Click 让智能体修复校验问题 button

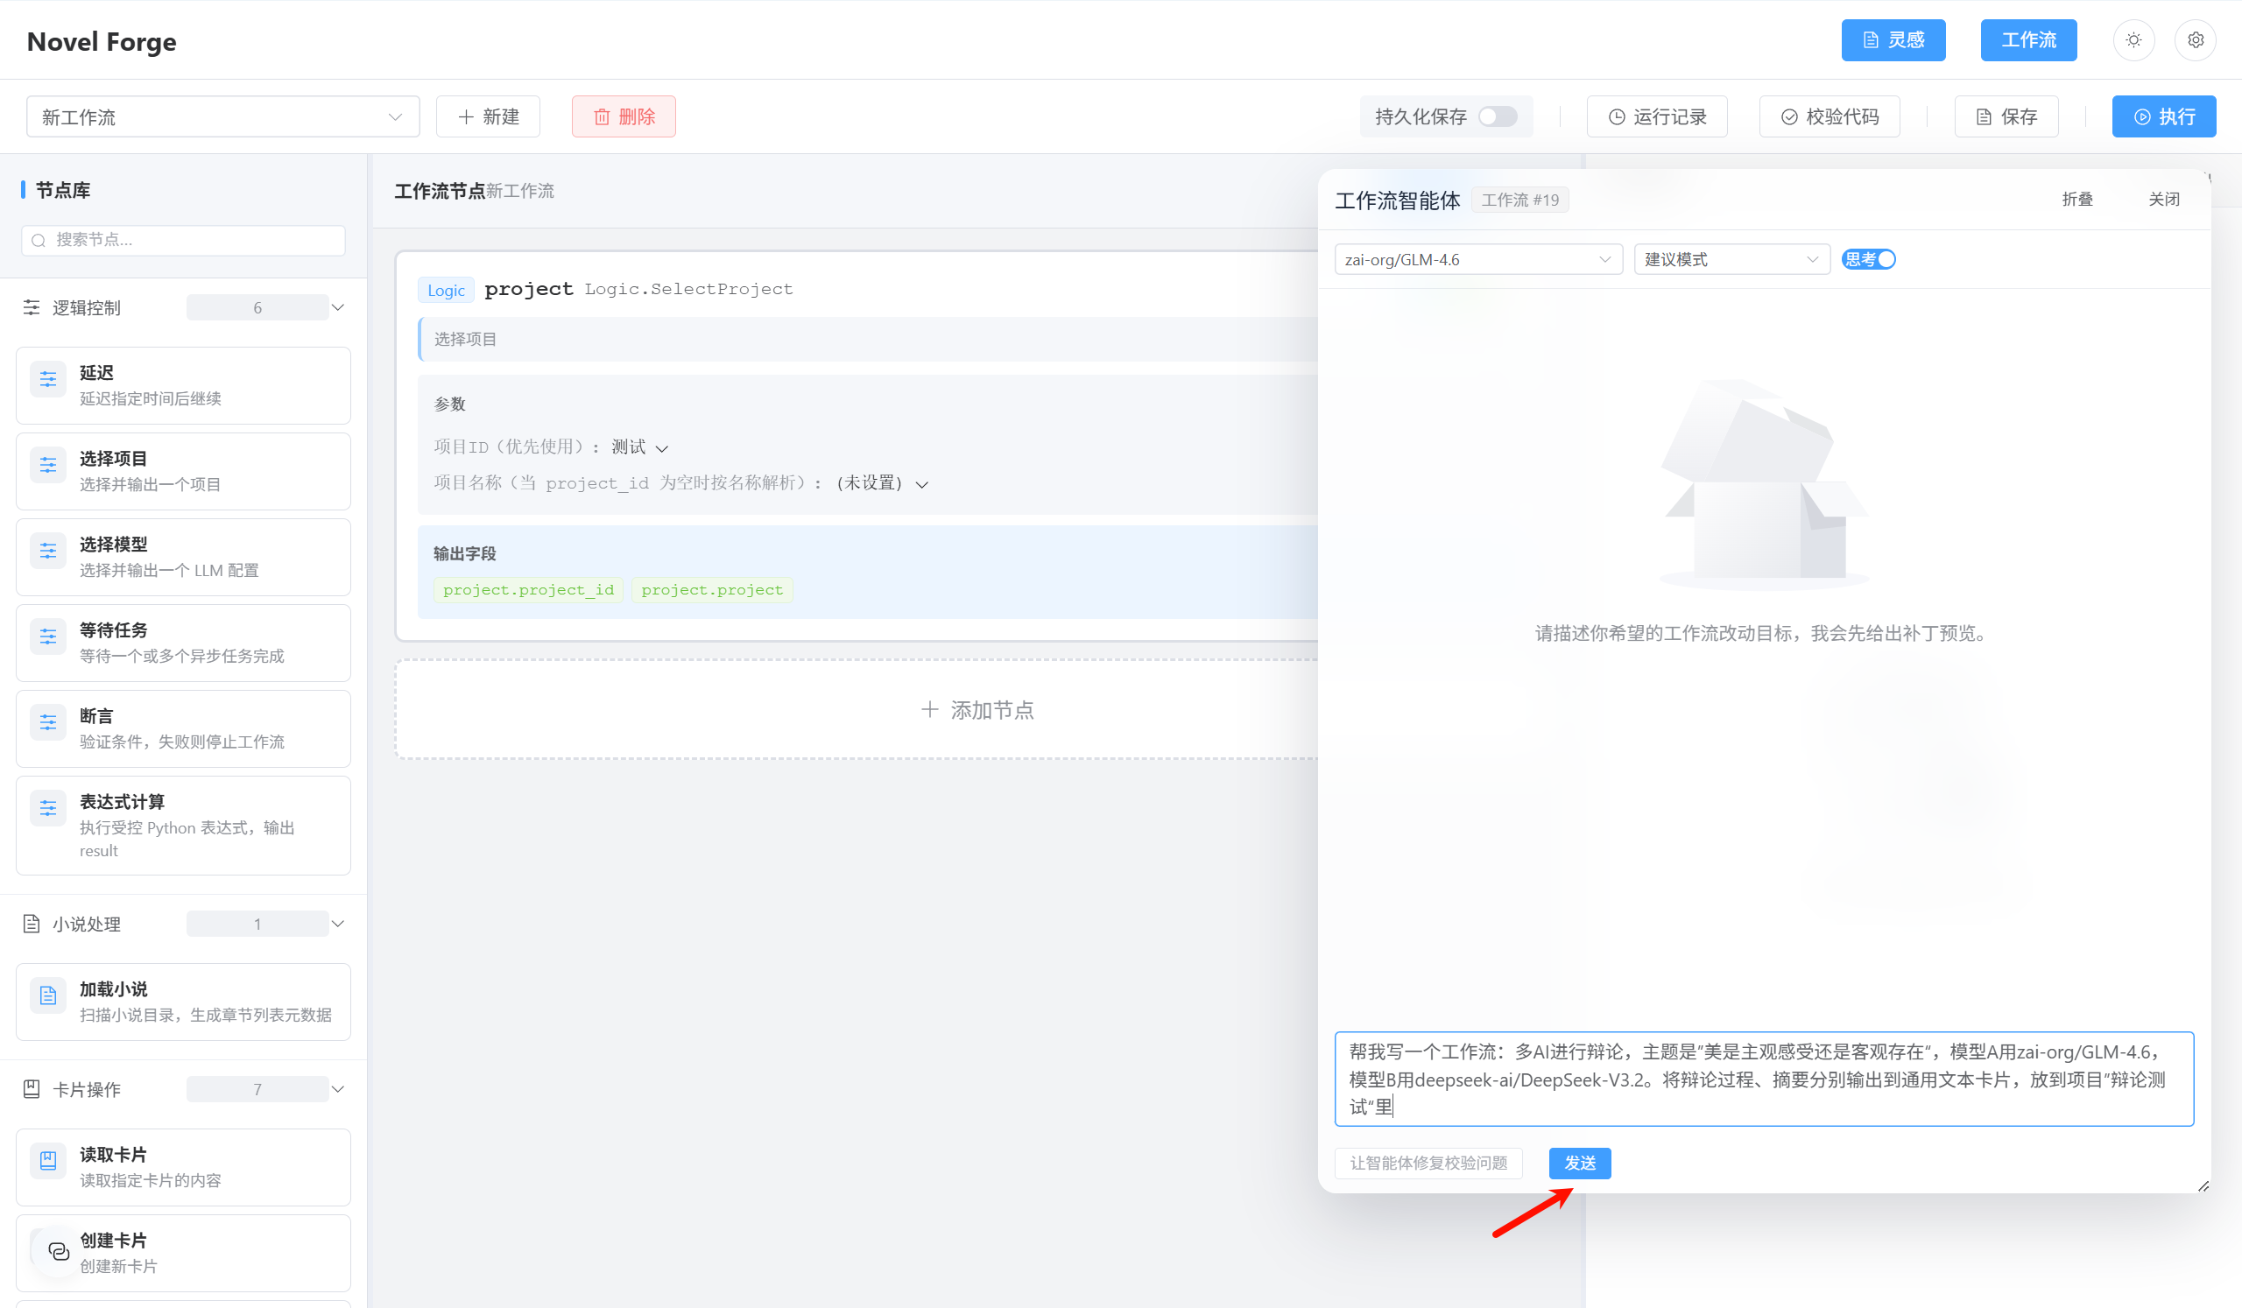point(1428,1163)
